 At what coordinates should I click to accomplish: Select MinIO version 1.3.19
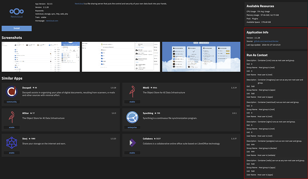(234, 88)
